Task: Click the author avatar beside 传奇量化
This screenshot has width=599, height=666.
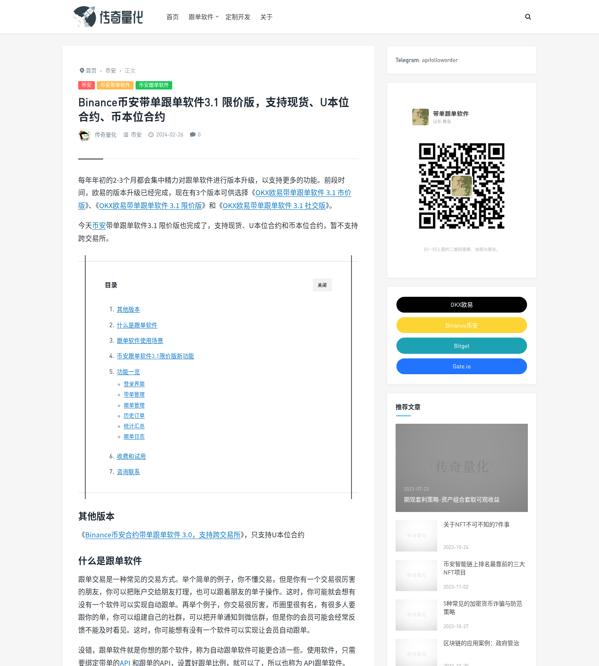Action: pyautogui.click(x=84, y=135)
